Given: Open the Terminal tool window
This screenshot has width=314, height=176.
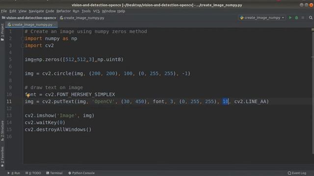Looking at the screenshot, I should click(x=54, y=173).
